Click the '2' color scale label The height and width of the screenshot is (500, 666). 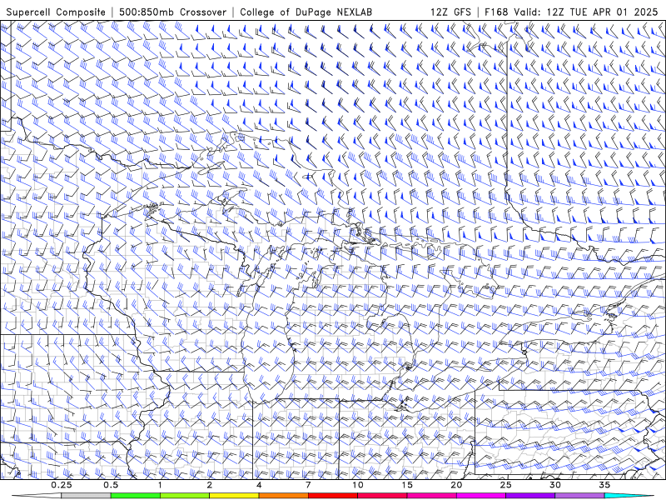click(210, 485)
